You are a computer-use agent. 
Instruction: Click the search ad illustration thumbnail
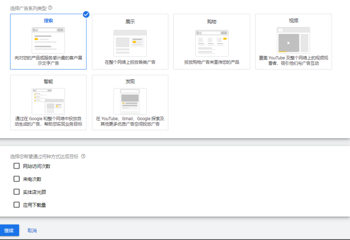tap(48, 40)
